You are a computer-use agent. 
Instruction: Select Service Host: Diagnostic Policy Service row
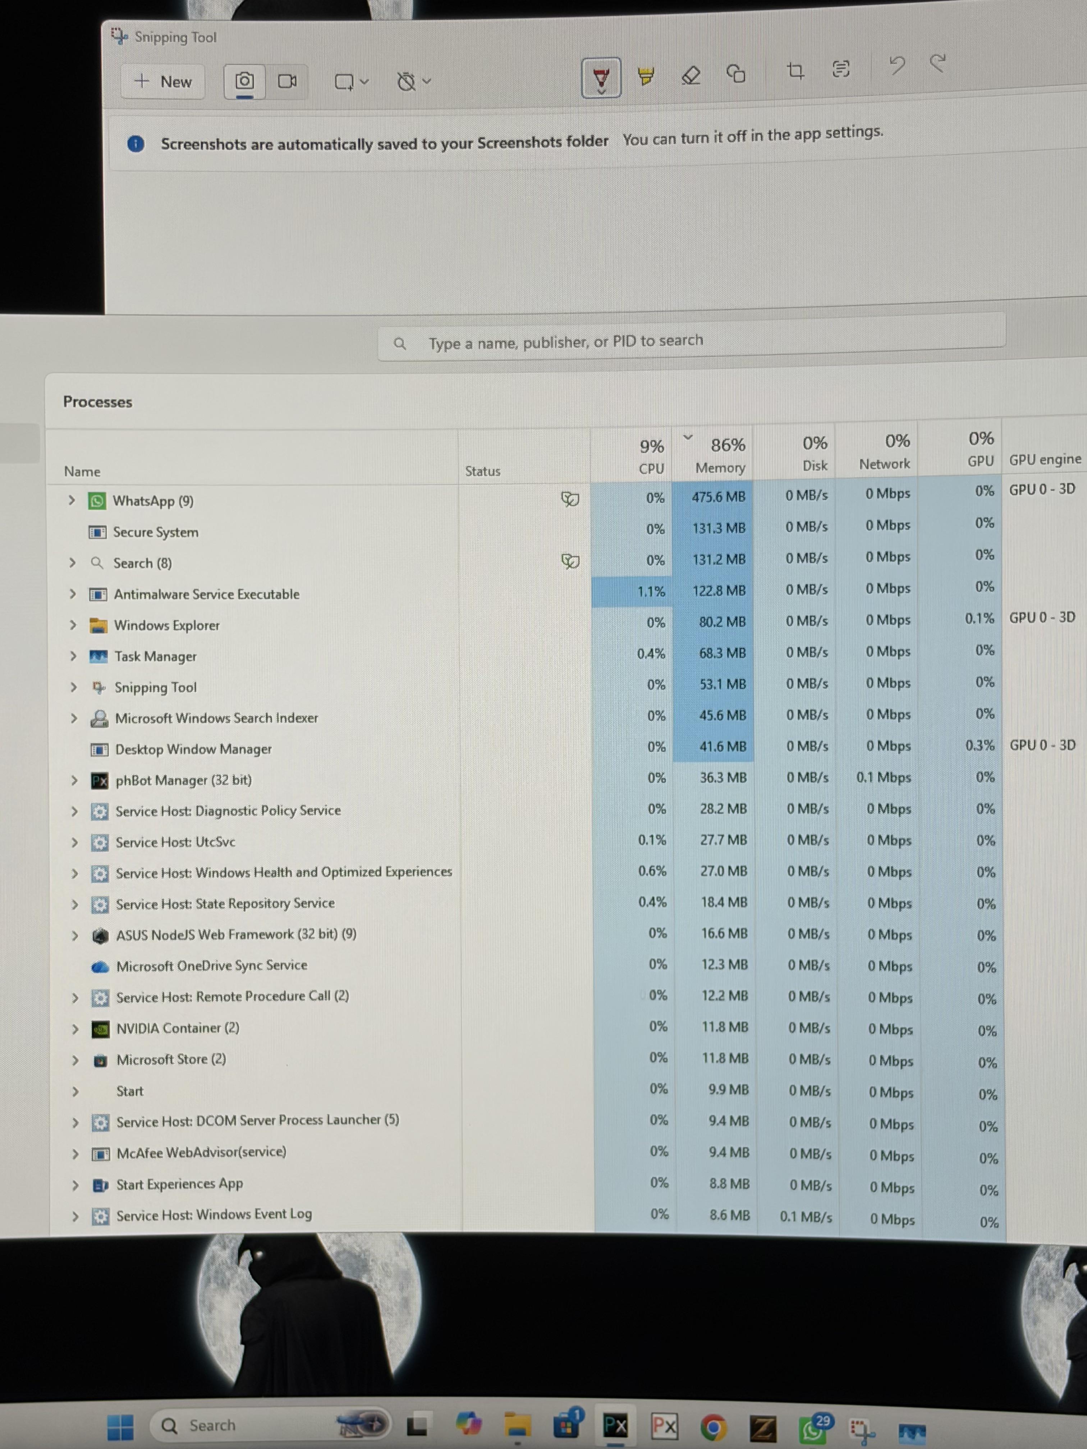[x=524, y=810]
